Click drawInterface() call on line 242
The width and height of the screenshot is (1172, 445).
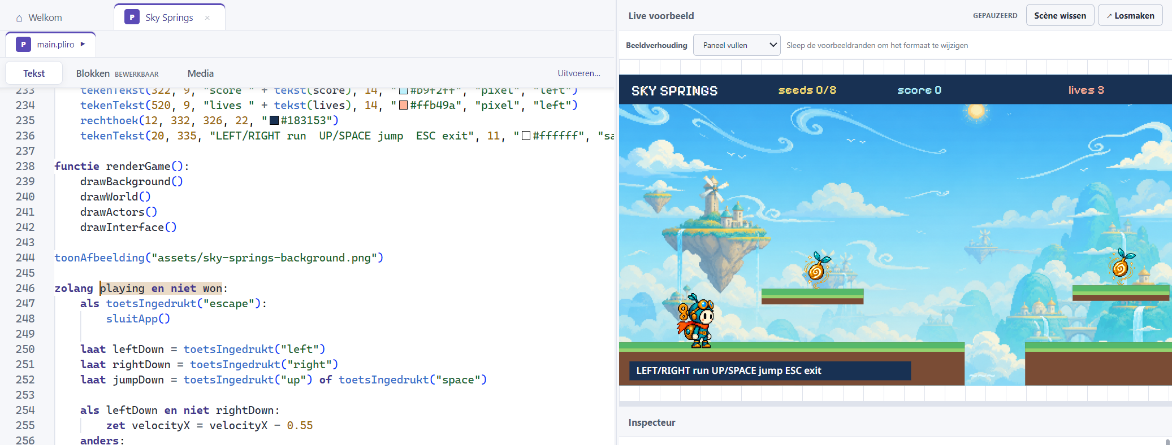pyautogui.click(x=128, y=227)
